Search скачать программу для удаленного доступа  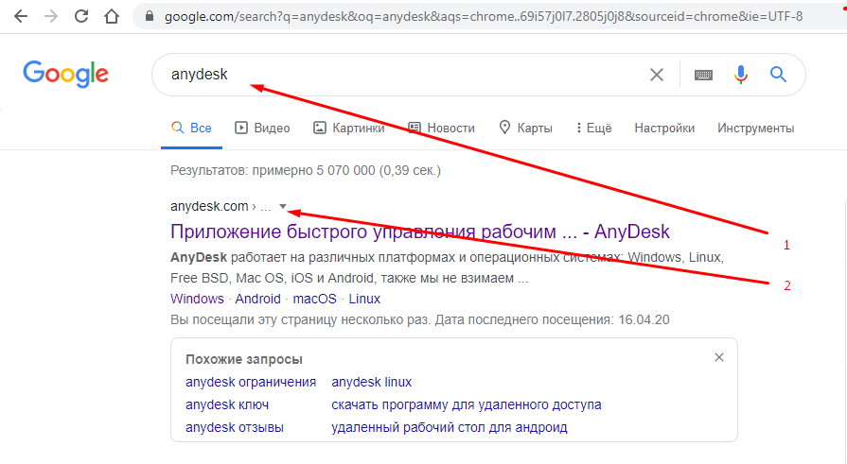click(x=467, y=404)
